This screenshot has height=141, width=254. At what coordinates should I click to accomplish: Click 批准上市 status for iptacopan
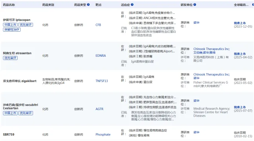tap(240, 23)
